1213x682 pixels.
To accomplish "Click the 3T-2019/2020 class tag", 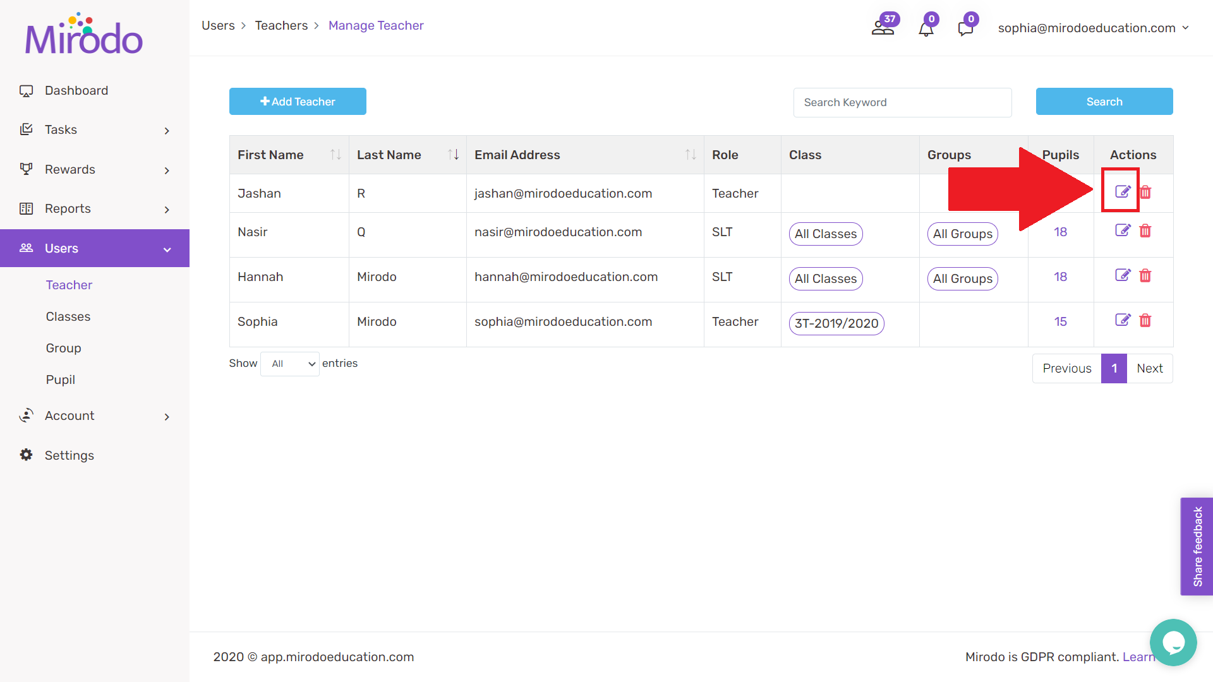I will pos(836,323).
